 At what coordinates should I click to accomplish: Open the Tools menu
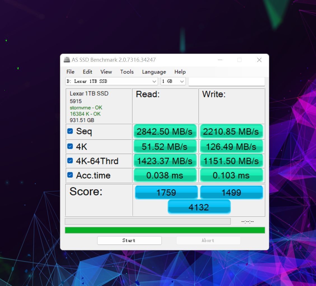[x=127, y=72]
